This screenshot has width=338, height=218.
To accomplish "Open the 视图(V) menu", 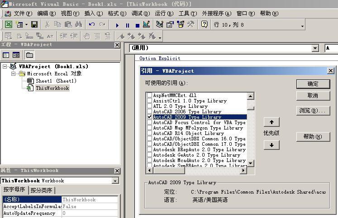I will click(x=70, y=14).
